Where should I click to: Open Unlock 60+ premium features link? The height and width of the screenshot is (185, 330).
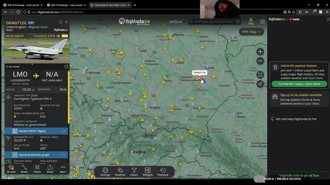coord(299,66)
